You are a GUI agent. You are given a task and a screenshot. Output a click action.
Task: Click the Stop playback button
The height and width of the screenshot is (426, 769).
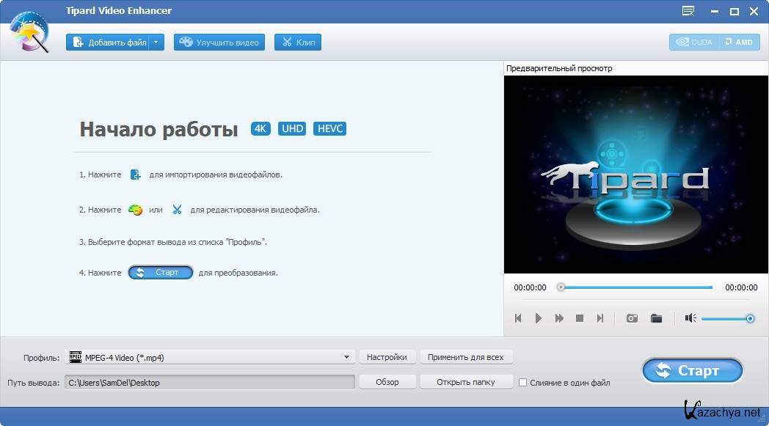(x=580, y=318)
